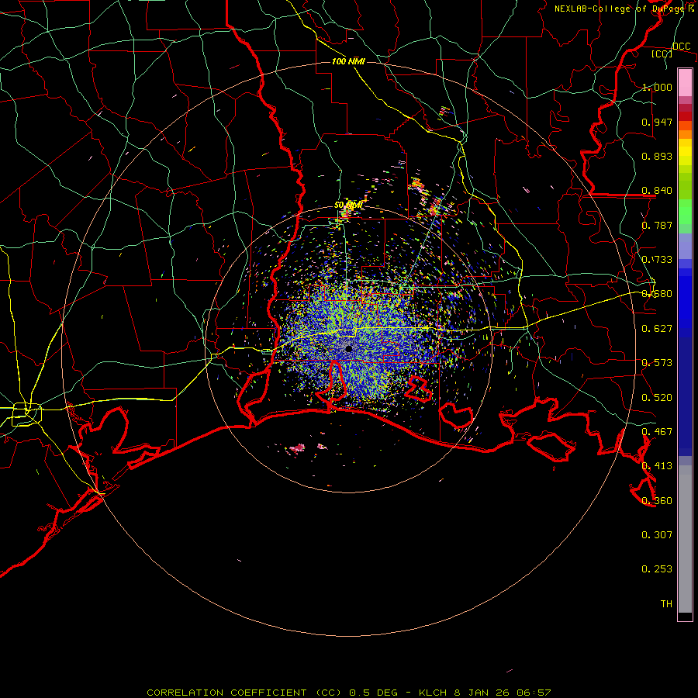Click the pink offshore echo cluster south of the coast

click(297, 447)
